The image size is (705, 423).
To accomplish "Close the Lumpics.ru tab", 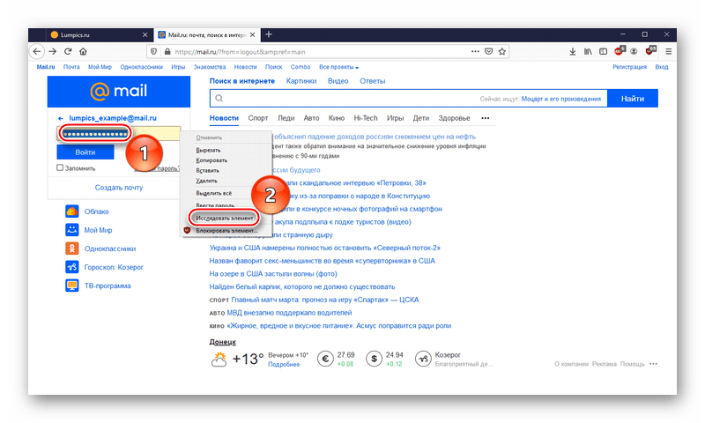I will 145,34.
